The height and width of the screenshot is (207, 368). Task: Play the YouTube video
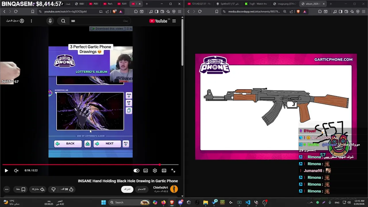(x=6, y=170)
